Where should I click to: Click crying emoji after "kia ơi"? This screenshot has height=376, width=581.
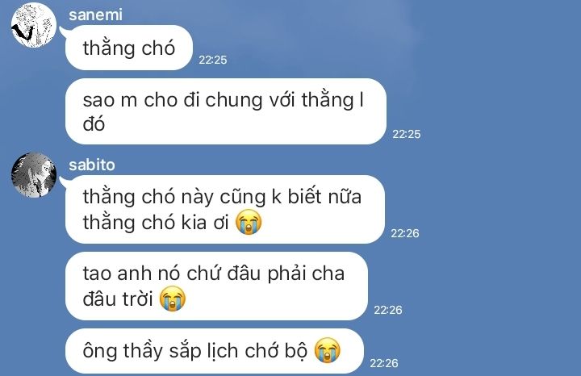pyautogui.click(x=249, y=222)
